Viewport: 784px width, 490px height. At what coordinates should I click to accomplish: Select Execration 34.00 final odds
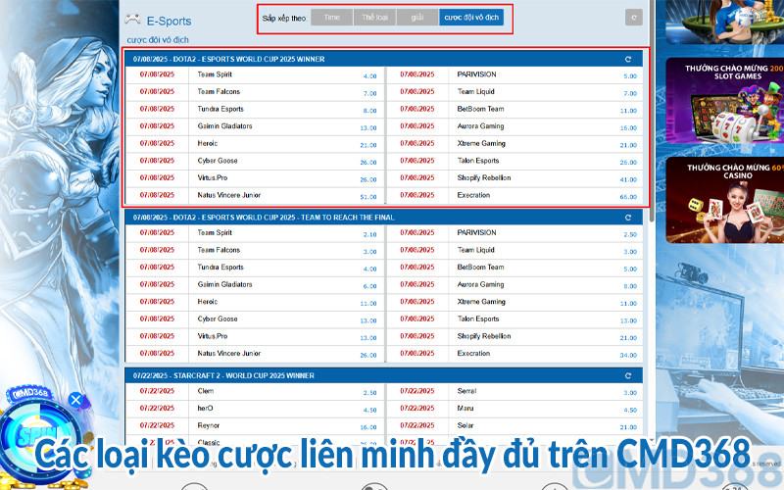(628, 356)
